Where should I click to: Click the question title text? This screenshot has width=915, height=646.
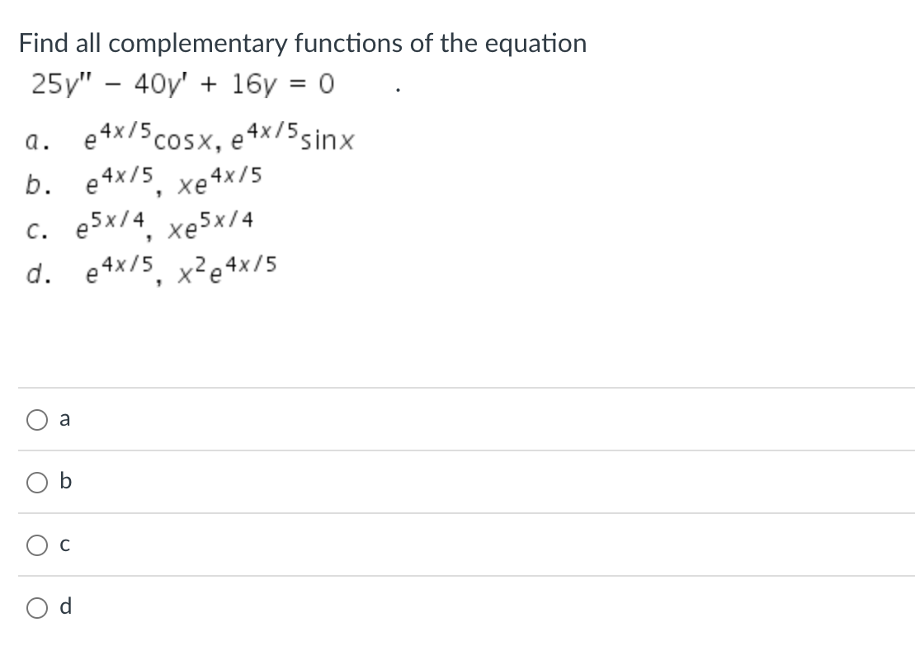pyautogui.click(x=301, y=43)
